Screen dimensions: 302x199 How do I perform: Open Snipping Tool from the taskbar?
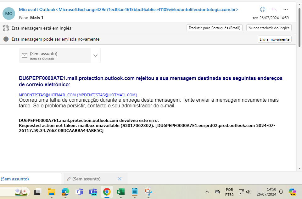click(x=148, y=192)
